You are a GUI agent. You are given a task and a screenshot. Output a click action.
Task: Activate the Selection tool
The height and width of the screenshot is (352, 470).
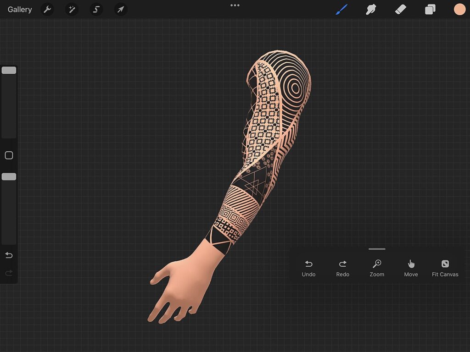[x=96, y=9]
